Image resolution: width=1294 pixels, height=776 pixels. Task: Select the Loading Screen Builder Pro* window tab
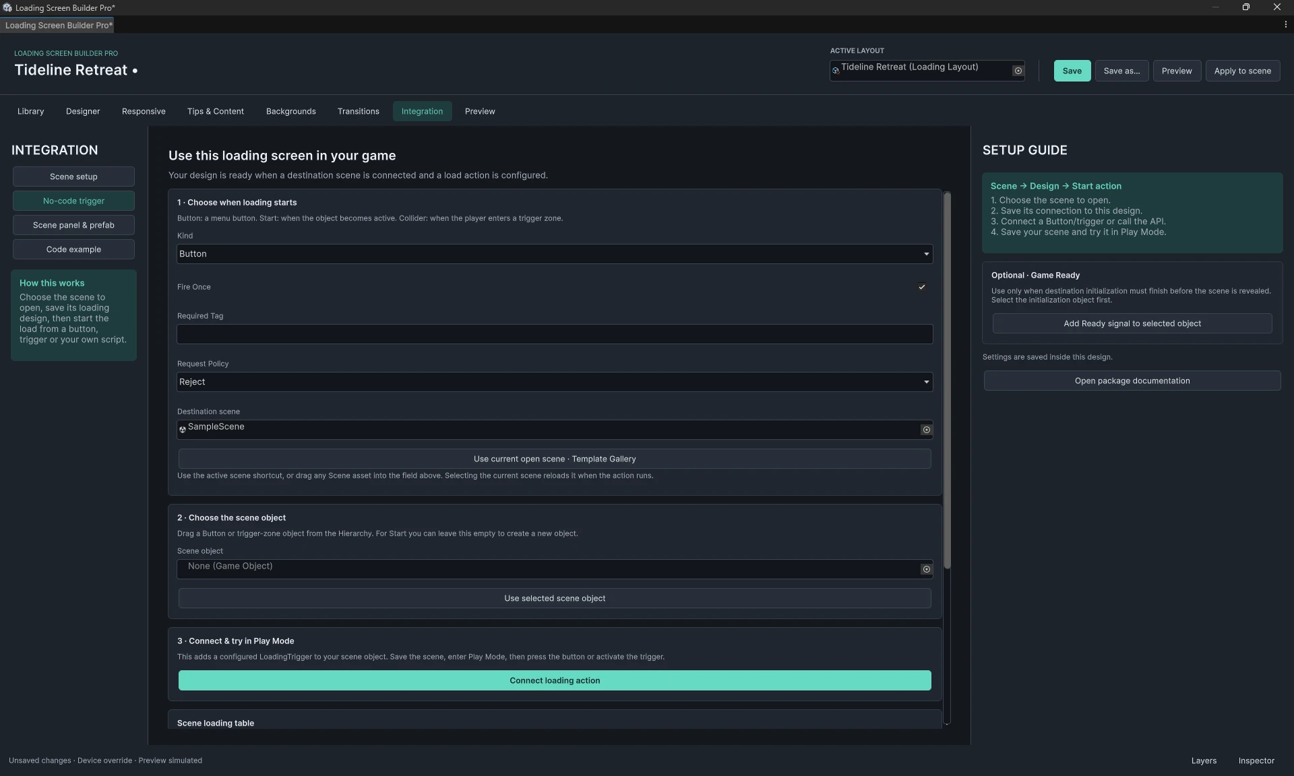tap(57, 25)
